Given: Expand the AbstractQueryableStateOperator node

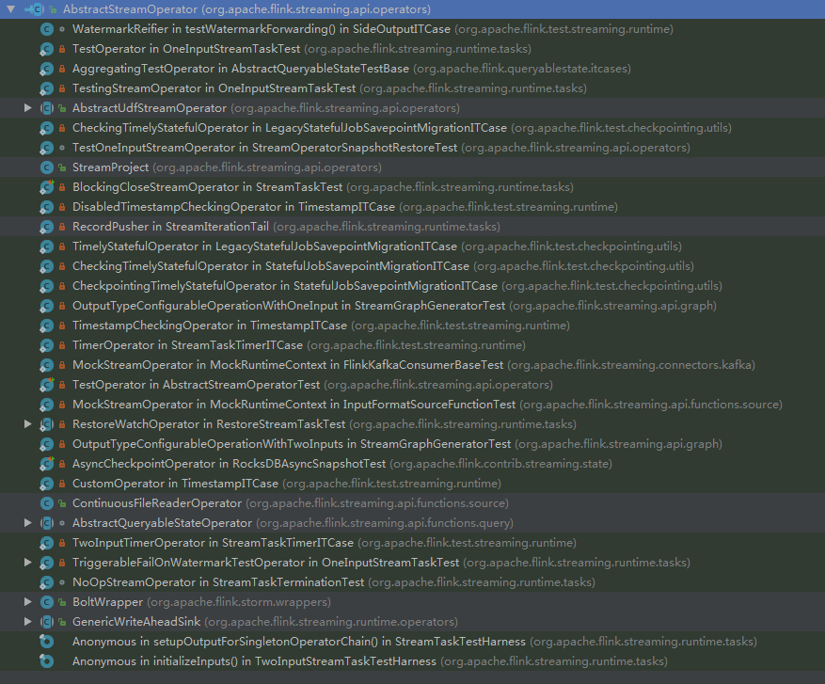Looking at the screenshot, I should 28,522.
